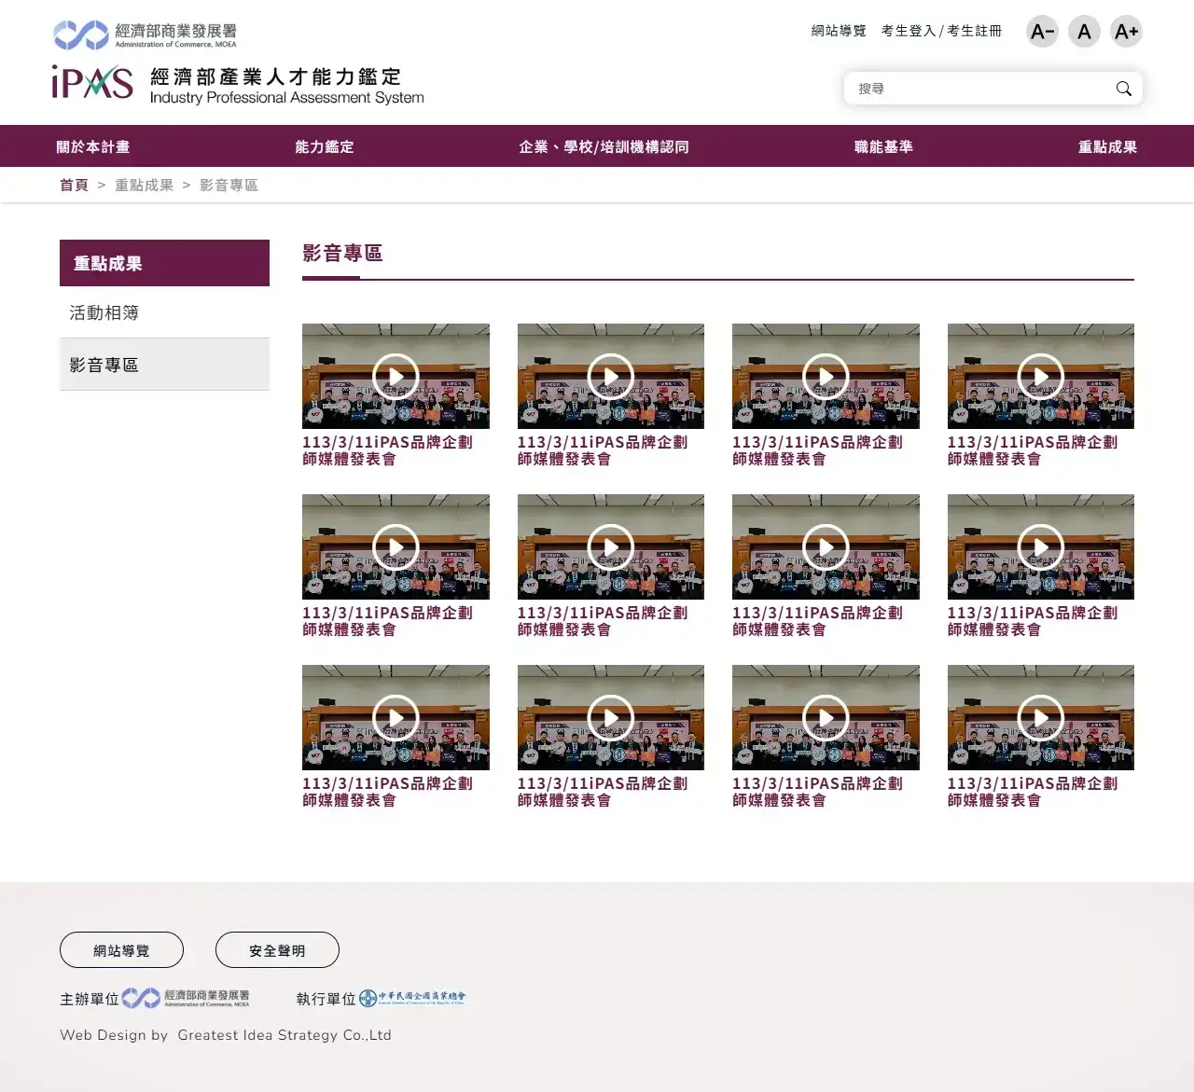Increase font size with A+ button
The image size is (1194, 1092).
(x=1126, y=32)
